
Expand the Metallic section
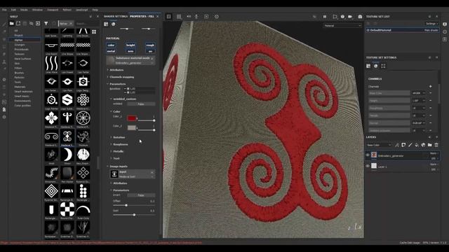pyautogui.click(x=119, y=151)
